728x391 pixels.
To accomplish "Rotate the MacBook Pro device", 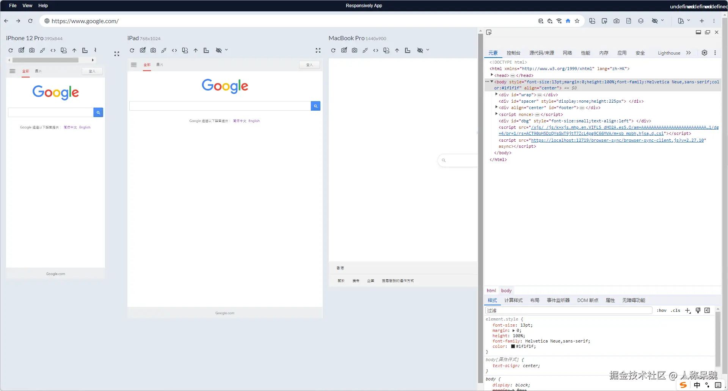I will (x=386, y=50).
